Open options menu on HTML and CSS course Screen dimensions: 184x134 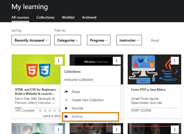(x=59, y=61)
